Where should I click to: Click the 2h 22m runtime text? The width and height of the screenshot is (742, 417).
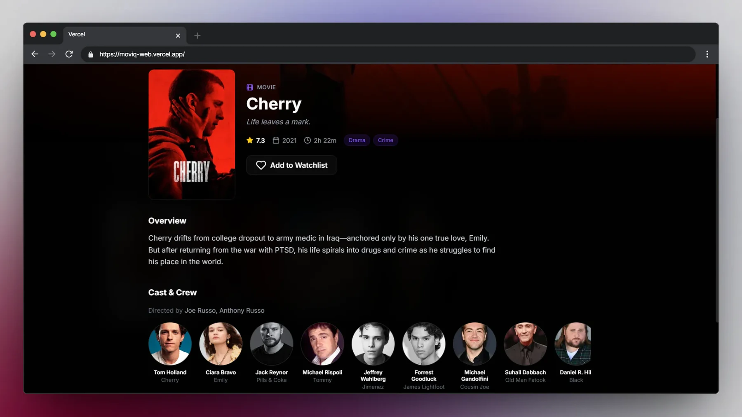point(325,141)
